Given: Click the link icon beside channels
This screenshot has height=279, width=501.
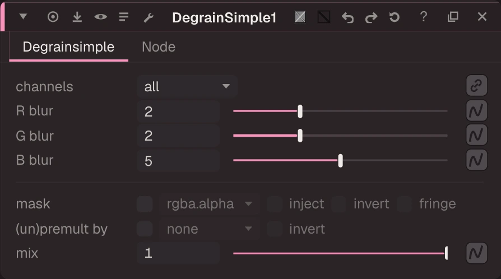Looking at the screenshot, I should (x=476, y=86).
